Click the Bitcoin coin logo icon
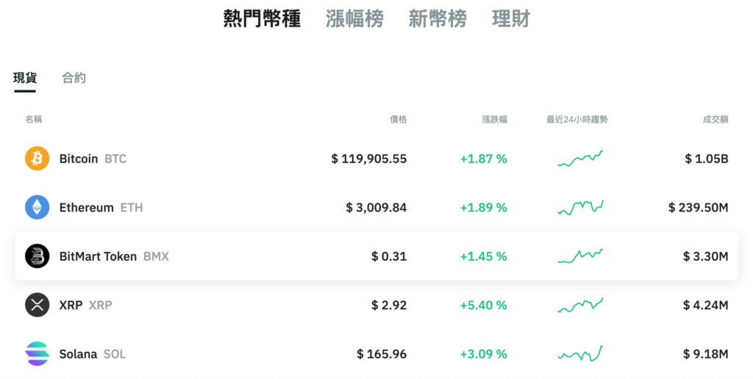 pos(37,159)
